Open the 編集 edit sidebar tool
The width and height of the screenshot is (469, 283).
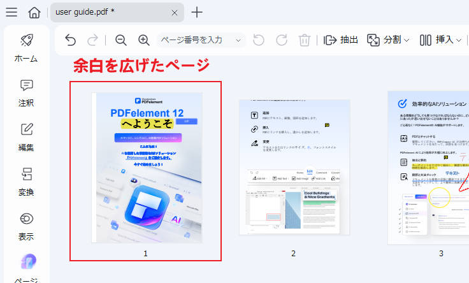26,138
